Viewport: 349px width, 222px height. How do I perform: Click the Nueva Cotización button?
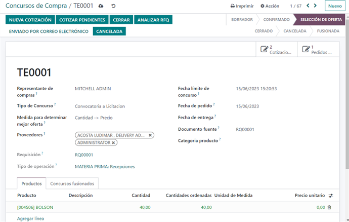click(x=30, y=20)
